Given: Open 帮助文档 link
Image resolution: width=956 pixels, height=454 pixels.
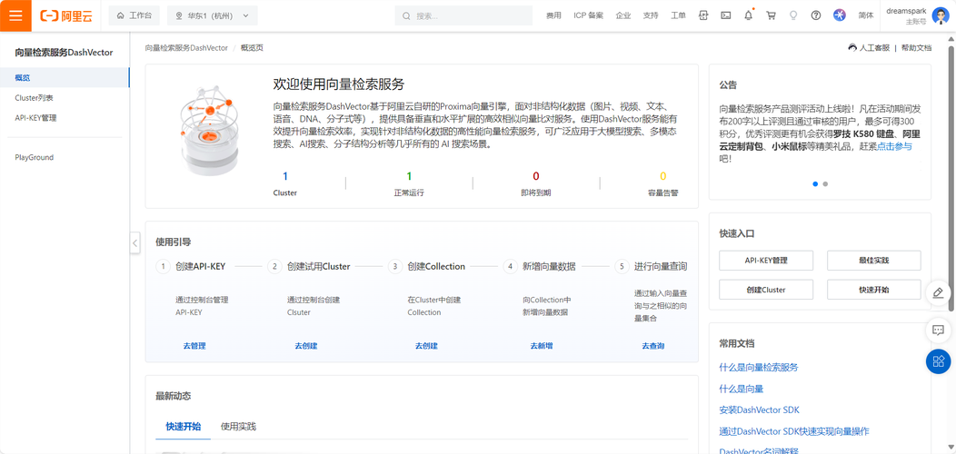Looking at the screenshot, I should 916,47.
